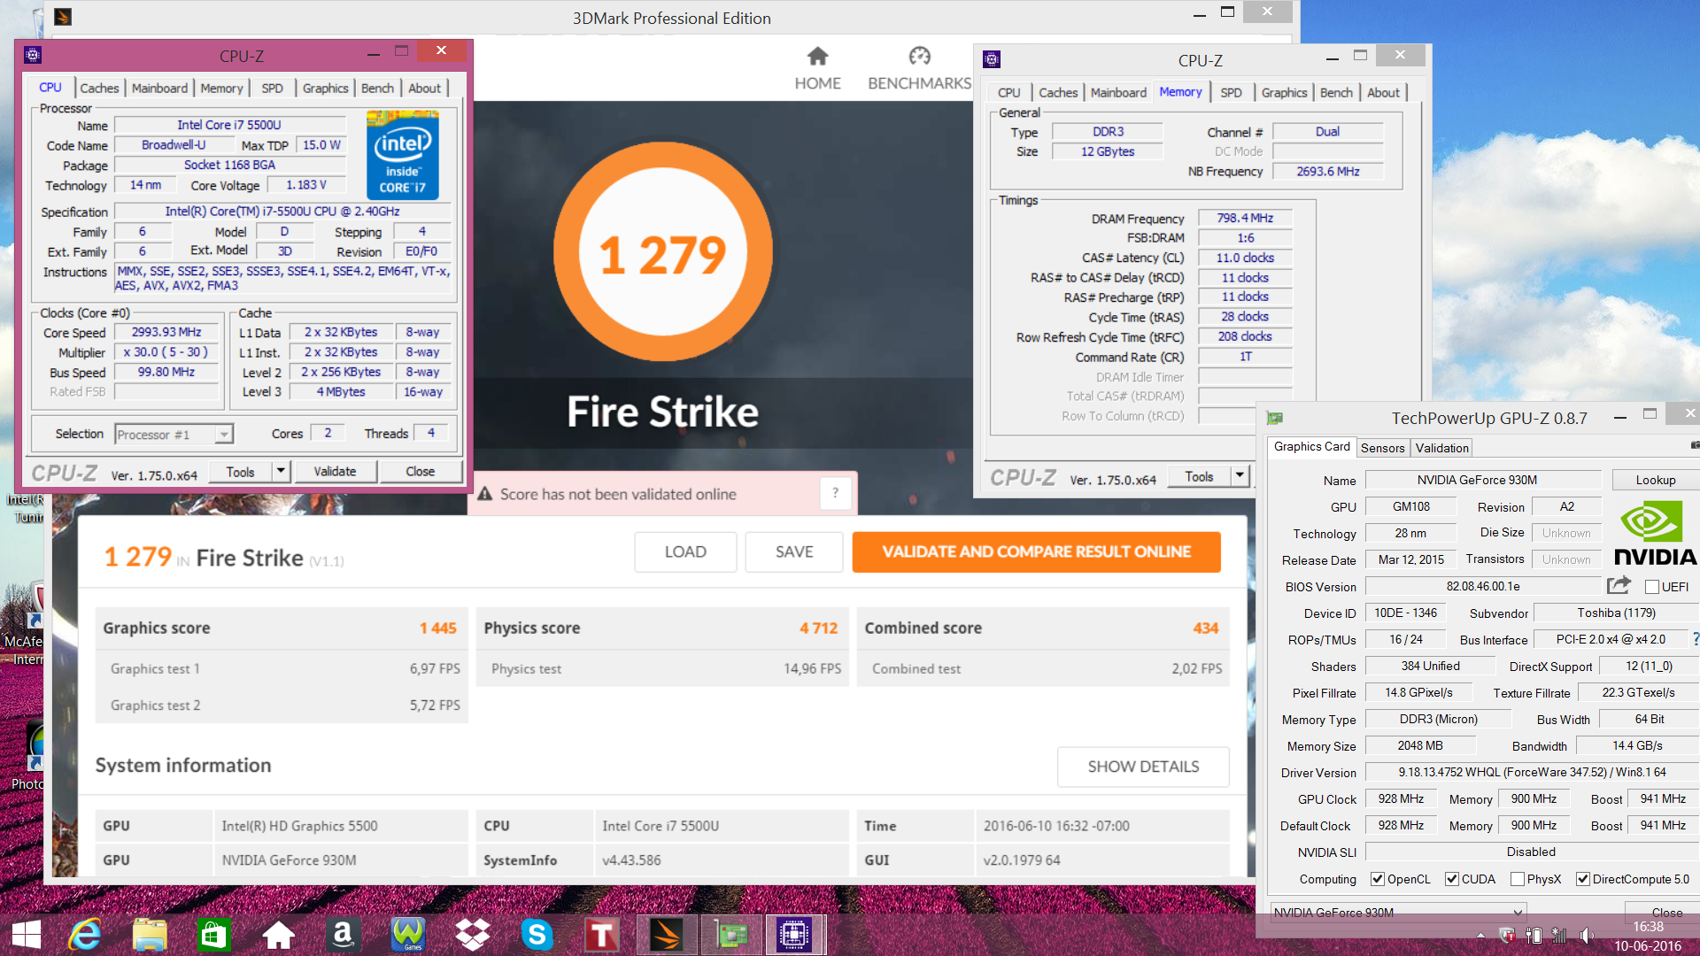Click the DRAM Frequency value 798.4 MHz
Viewport: 1700px width, 956px height.
point(1244,218)
